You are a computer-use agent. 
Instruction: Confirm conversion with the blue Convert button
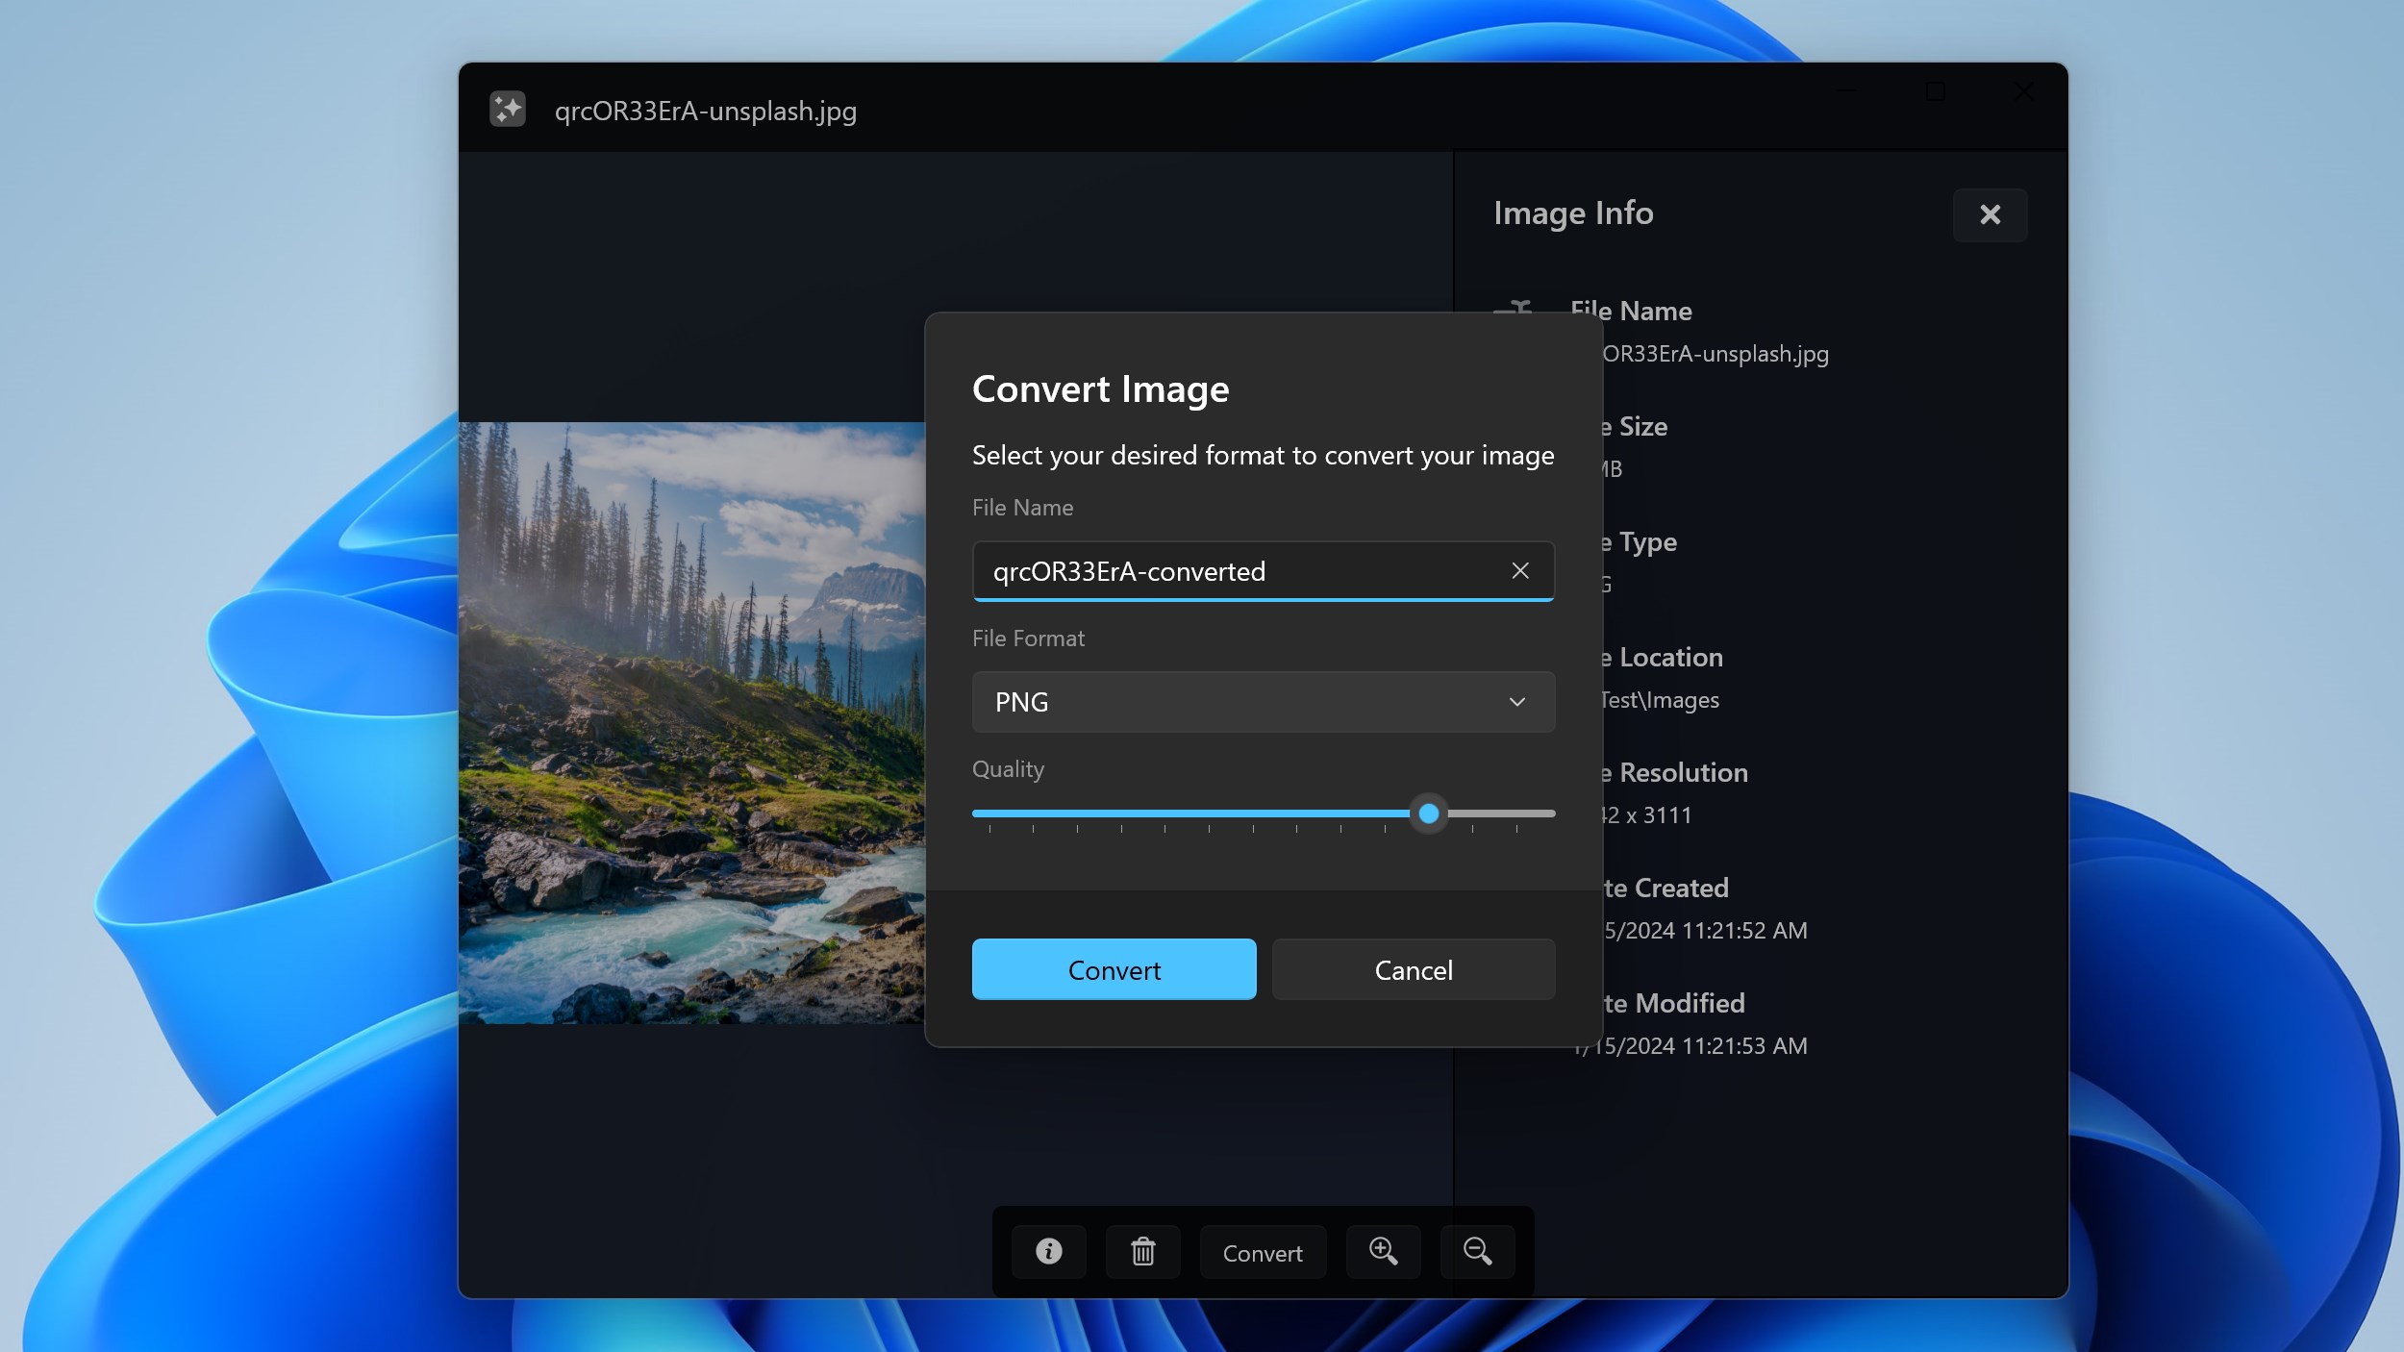[x=1114, y=969]
